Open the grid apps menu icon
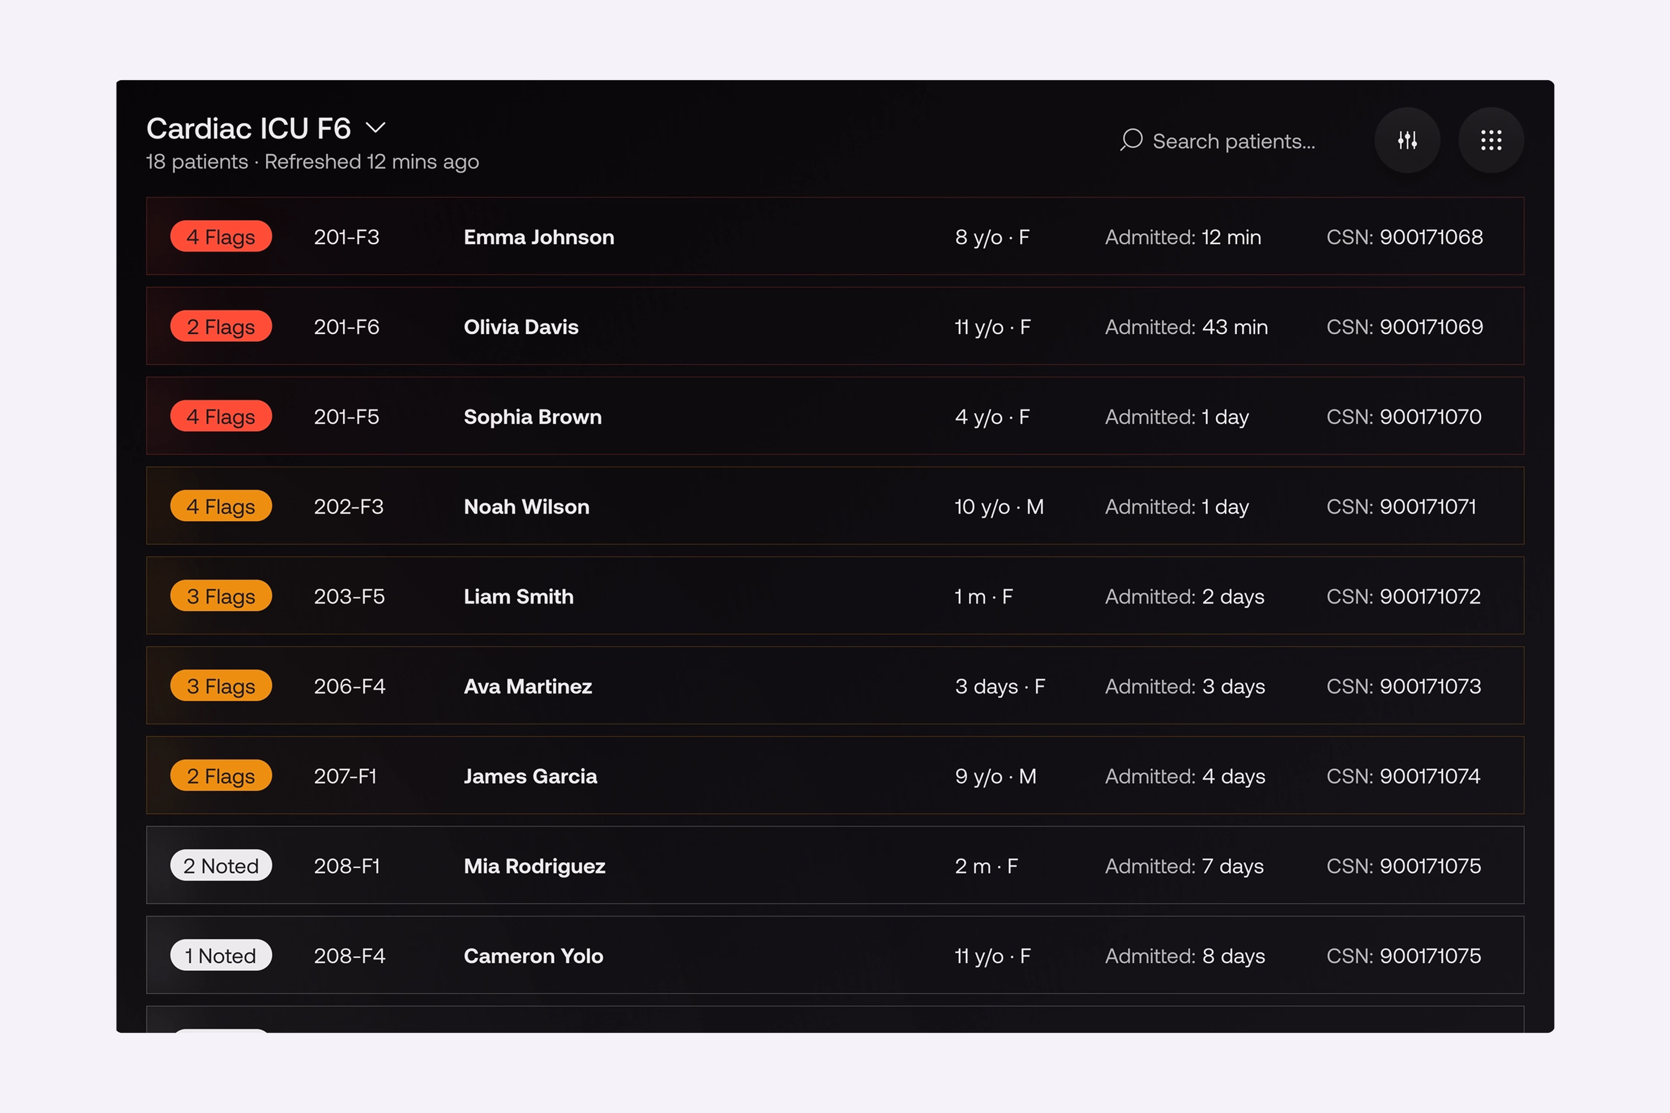This screenshot has height=1113, width=1670. click(1491, 140)
